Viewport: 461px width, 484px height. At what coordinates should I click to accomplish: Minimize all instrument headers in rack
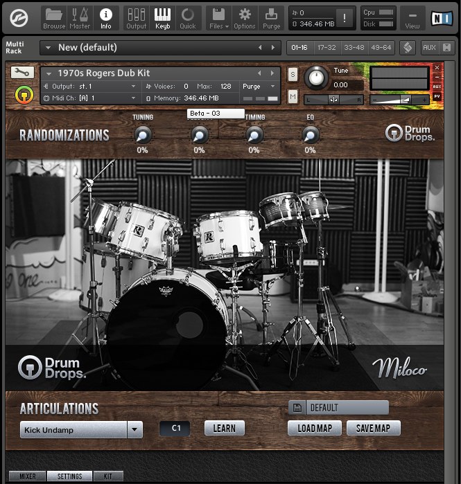click(x=446, y=48)
